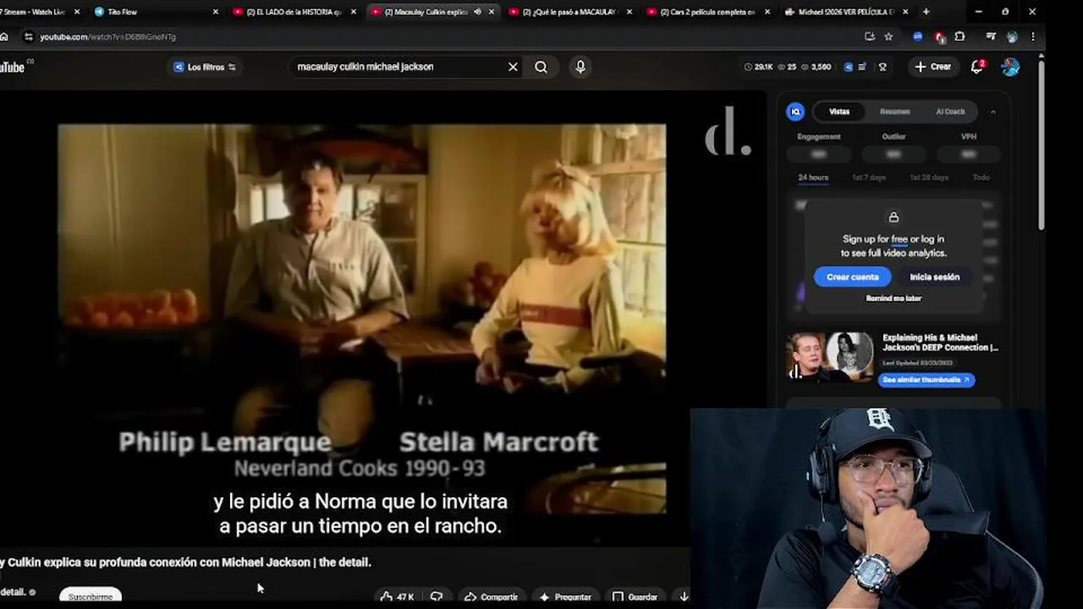Close the Tito Flow tab
The width and height of the screenshot is (1083, 609).
[x=215, y=12]
